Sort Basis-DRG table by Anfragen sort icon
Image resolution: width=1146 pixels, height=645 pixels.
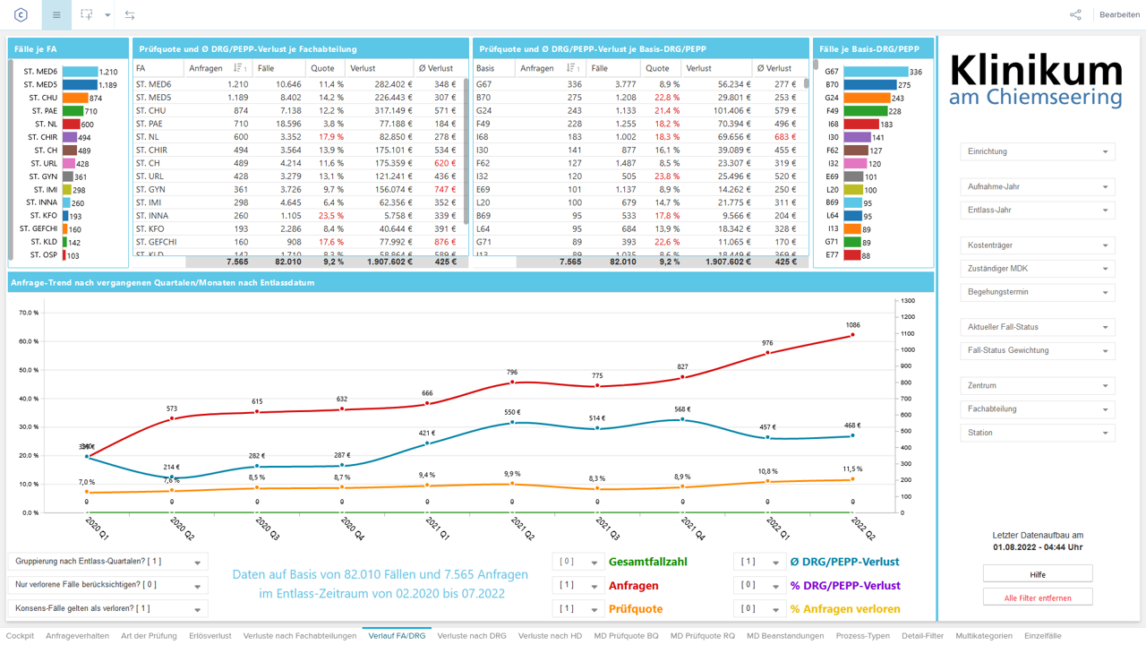pyautogui.click(x=573, y=68)
